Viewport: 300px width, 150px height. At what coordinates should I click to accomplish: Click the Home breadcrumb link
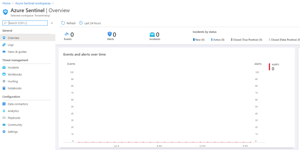[6, 3]
